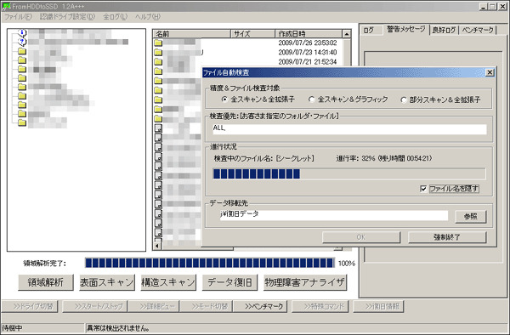
Task: Click the 物理障害アナライザ button
Action: point(305,282)
